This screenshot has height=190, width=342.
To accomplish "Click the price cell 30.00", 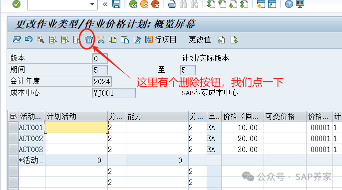I will (243, 150).
